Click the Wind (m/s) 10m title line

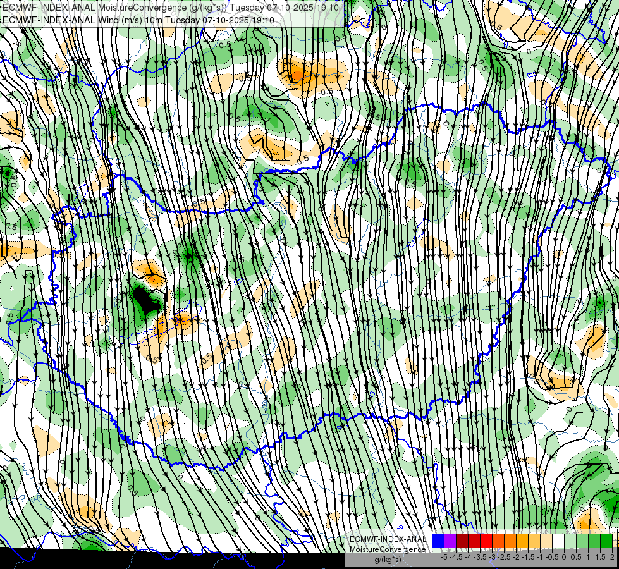[138, 20]
